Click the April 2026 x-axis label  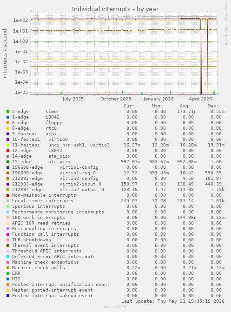click(200, 99)
